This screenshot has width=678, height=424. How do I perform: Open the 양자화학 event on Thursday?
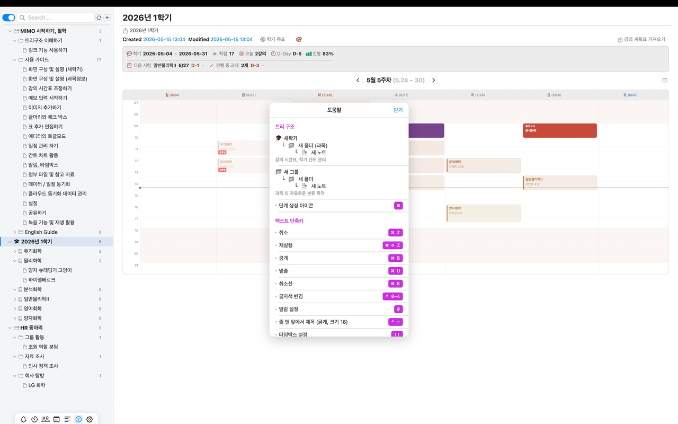(x=484, y=213)
